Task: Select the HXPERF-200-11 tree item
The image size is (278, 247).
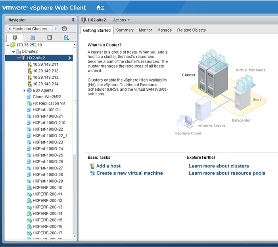Action: 47,194
